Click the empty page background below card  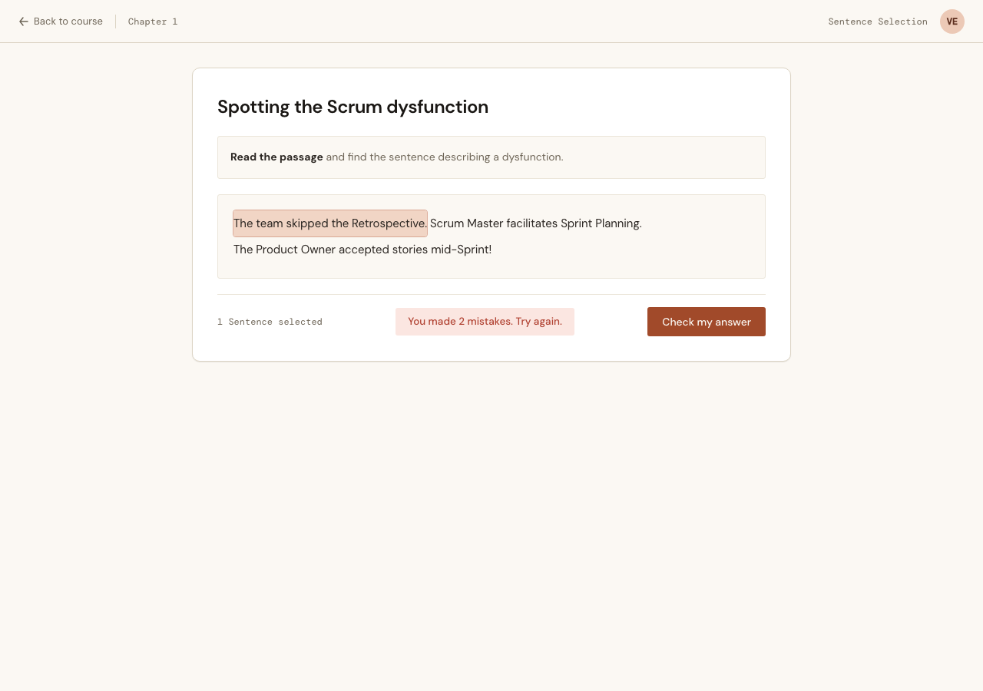[x=491, y=522]
